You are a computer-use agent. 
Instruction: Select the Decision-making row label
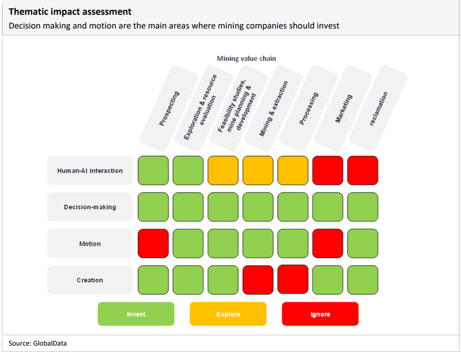[x=90, y=207]
